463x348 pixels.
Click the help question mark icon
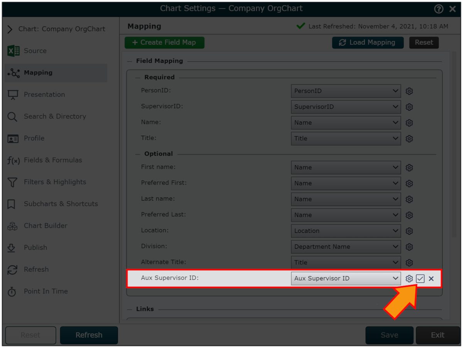tap(439, 9)
